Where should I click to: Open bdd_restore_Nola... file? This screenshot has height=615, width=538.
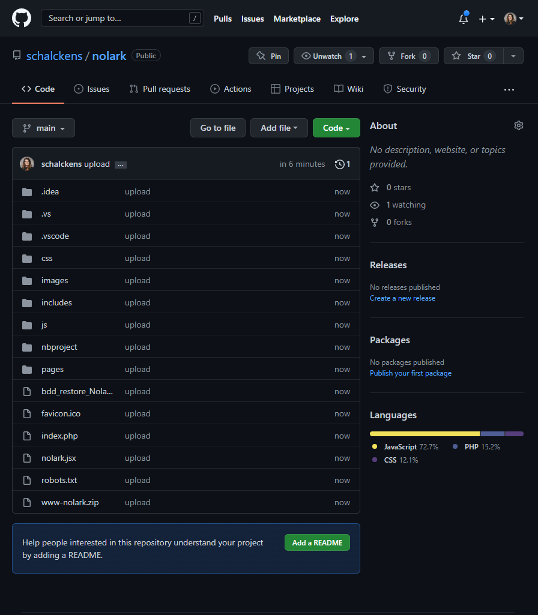pos(77,391)
